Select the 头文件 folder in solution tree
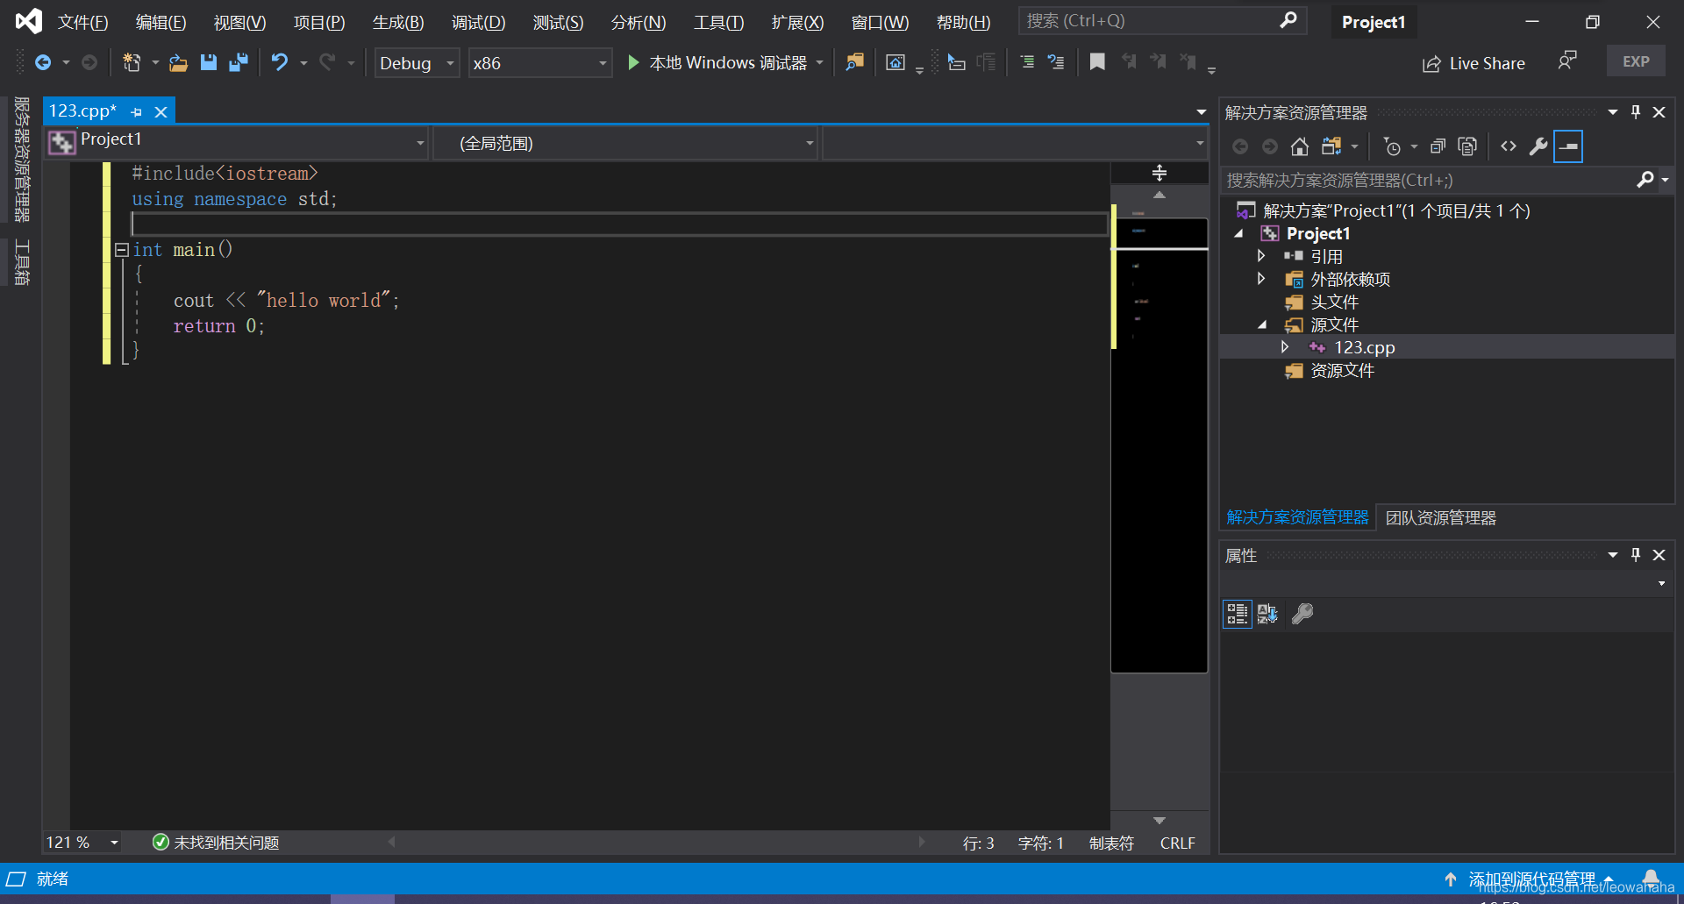This screenshot has width=1684, height=904. (x=1334, y=302)
